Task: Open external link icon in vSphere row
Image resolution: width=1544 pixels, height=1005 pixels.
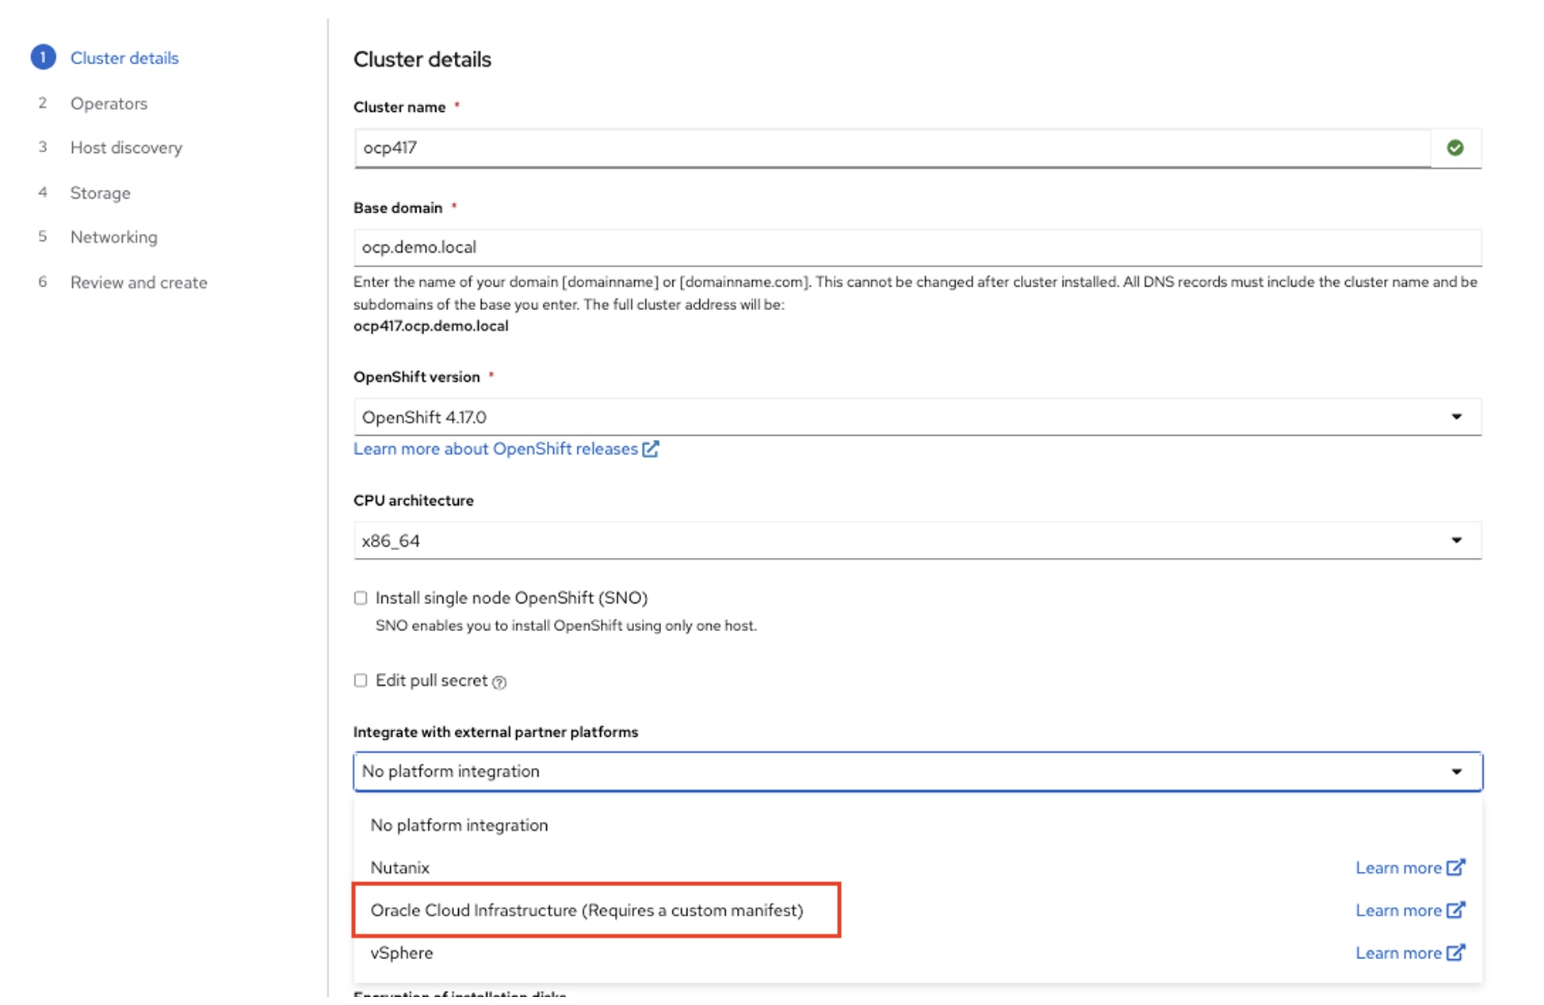Action: tap(1455, 953)
